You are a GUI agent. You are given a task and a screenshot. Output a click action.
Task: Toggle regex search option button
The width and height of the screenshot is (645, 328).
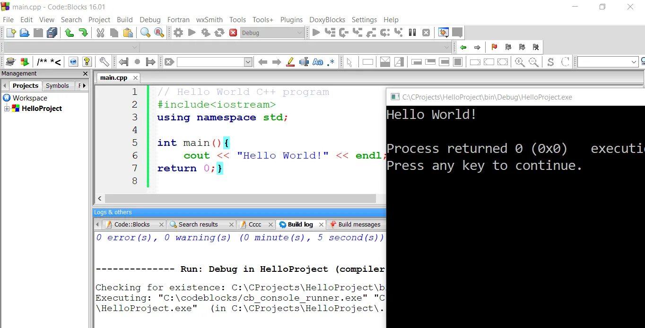[331, 62]
